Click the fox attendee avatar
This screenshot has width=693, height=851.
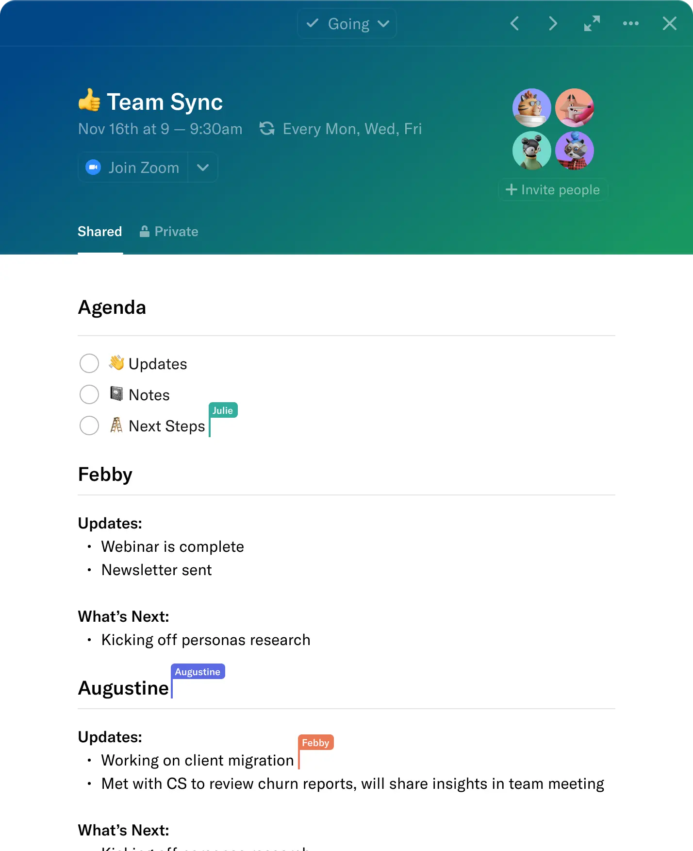[574, 107]
